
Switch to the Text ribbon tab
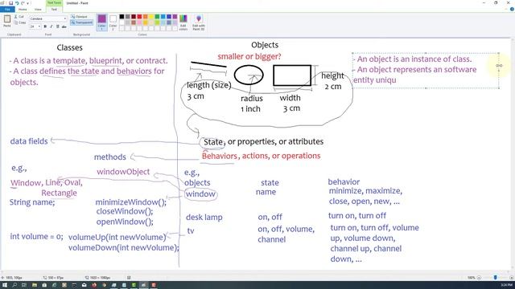pos(54,9)
